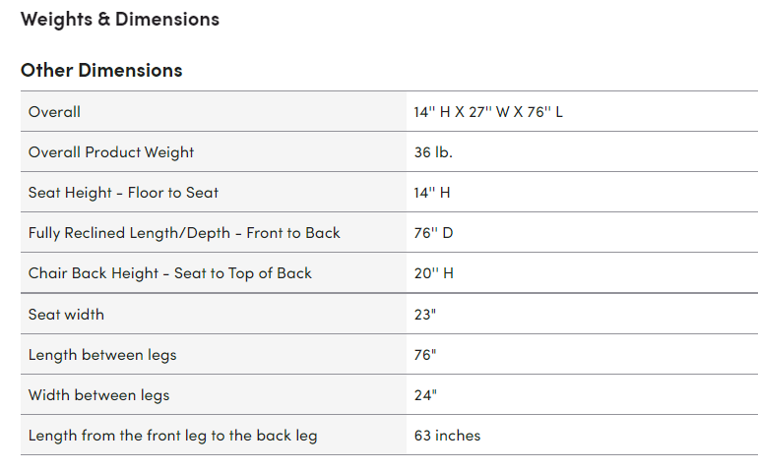
Task: Click the Weights & Dimensions heading
Action: 120,20
